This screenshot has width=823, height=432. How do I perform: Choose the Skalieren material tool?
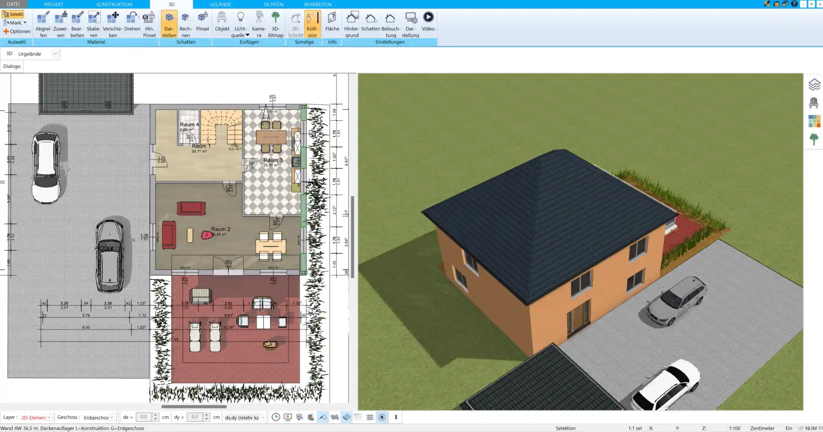coord(94,24)
